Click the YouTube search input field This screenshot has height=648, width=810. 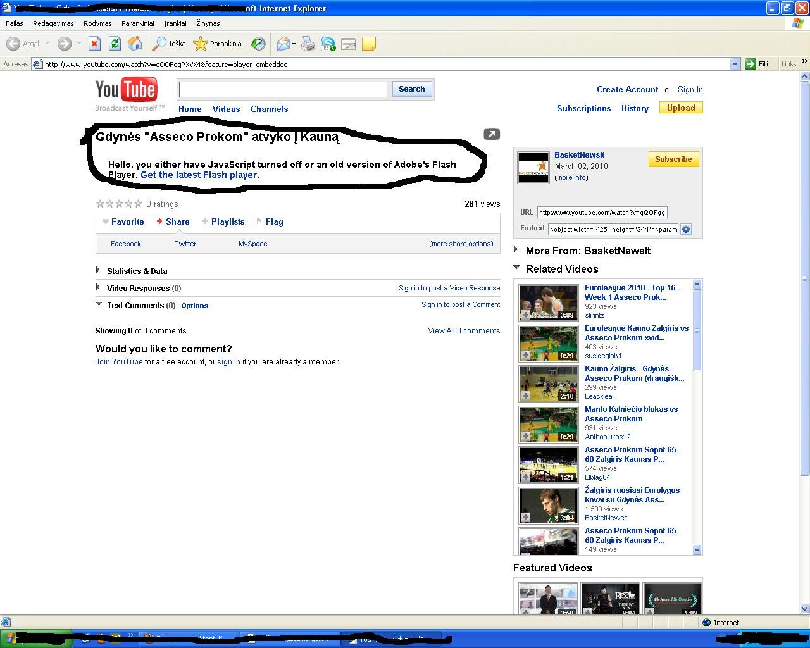283,89
